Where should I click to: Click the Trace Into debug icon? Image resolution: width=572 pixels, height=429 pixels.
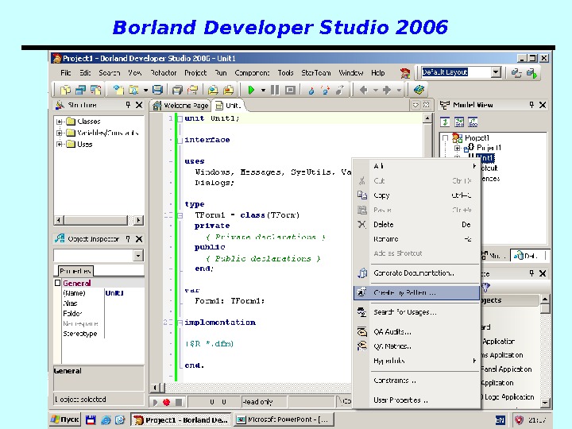click(311, 90)
